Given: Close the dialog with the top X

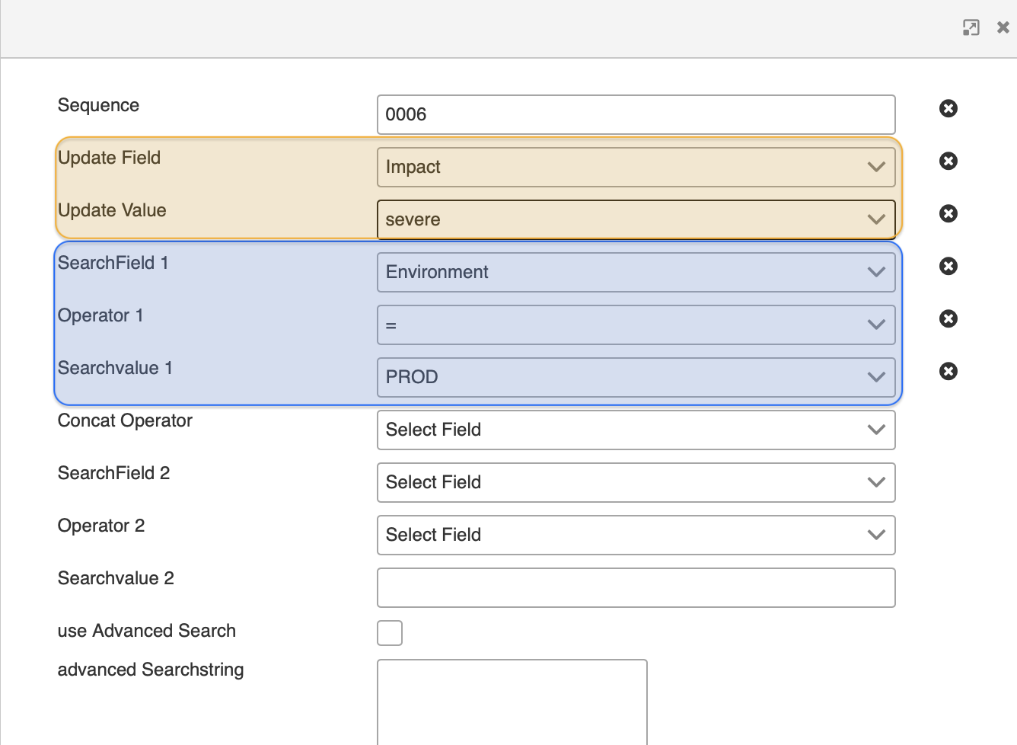Looking at the screenshot, I should [x=1003, y=28].
